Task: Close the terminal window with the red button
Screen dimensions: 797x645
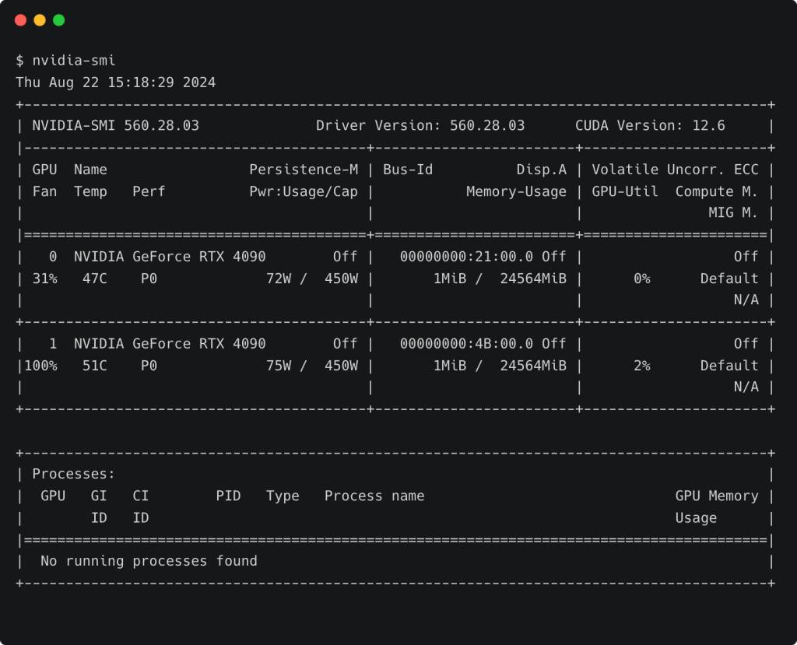Action: (x=20, y=20)
